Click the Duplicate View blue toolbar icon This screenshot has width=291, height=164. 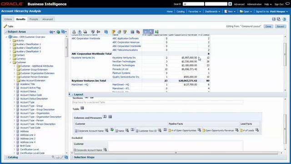(x=106, y=32)
